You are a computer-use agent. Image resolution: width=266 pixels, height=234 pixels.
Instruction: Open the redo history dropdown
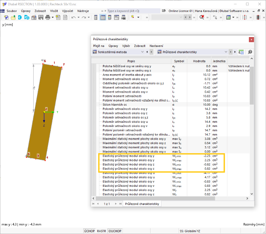click(x=89, y=17)
